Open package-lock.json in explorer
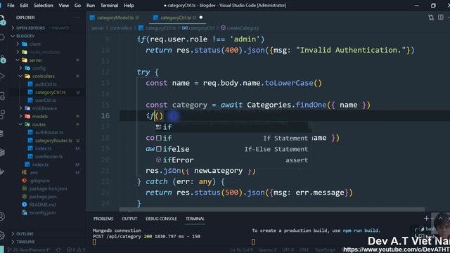 pos(49,188)
